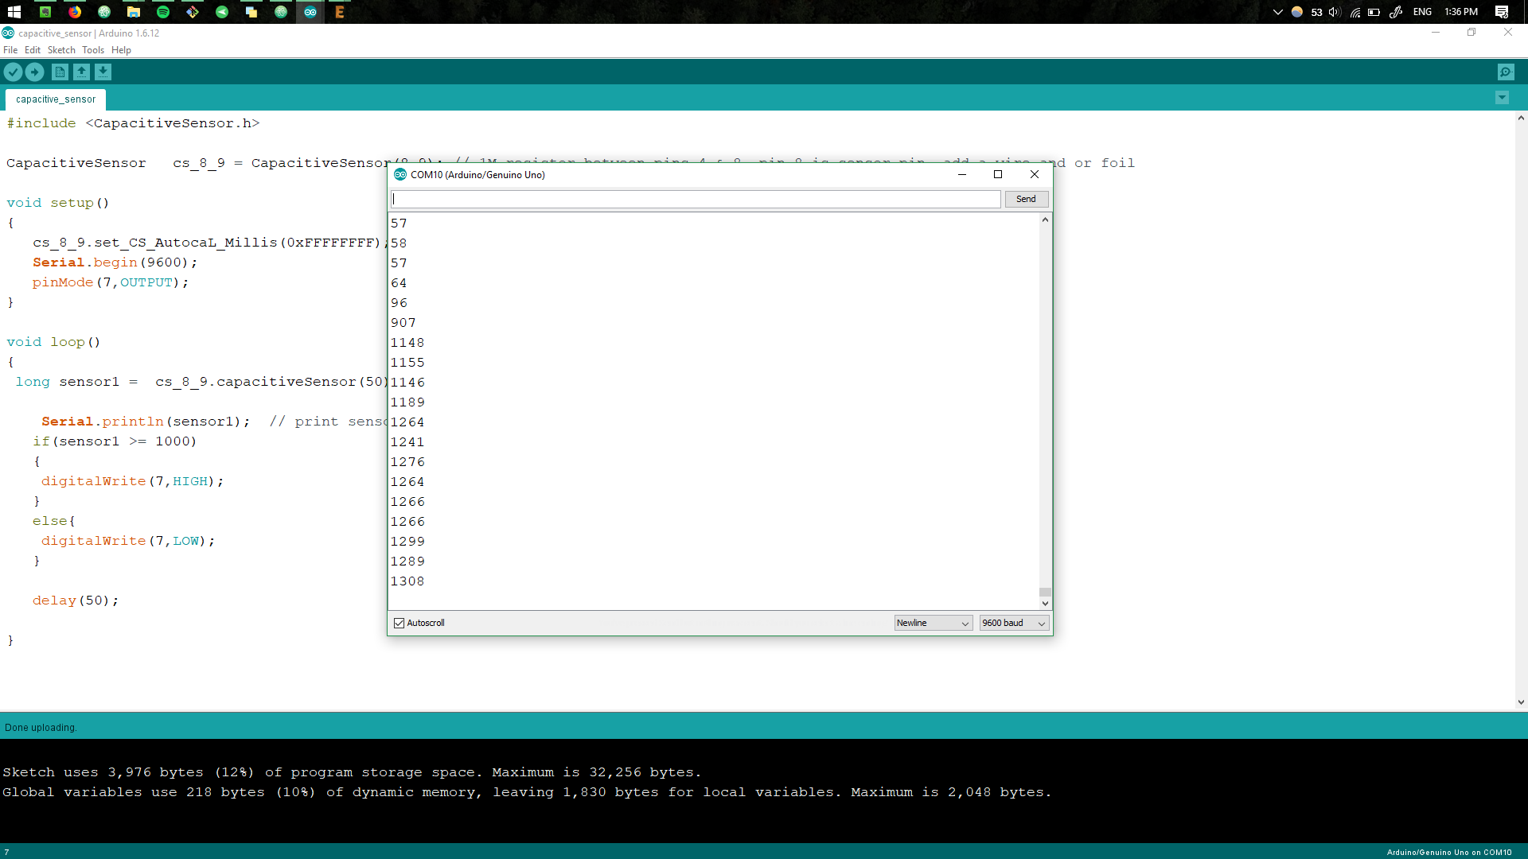Open the Help menu
Viewport: 1528px width, 859px height.
[x=121, y=50]
